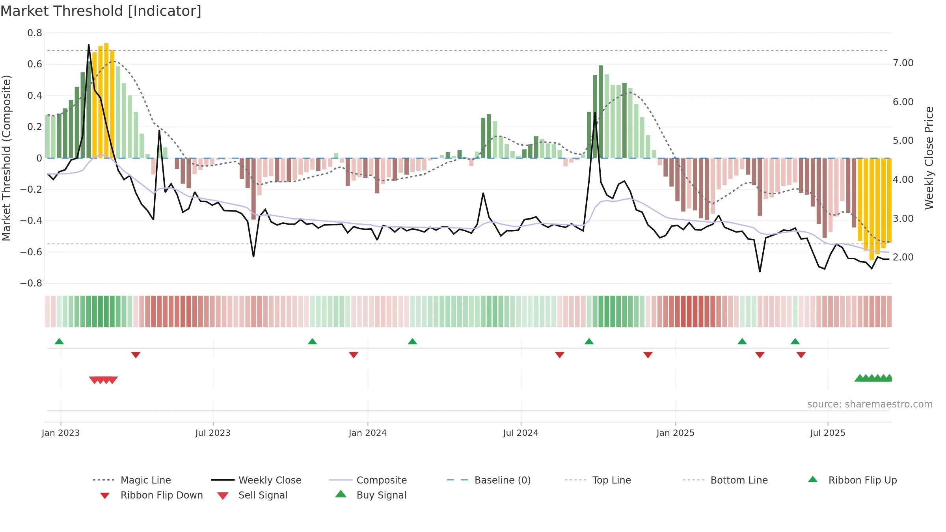Toggle the Baseline (0) legend entry
The width and height of the screenshot is (946, 532).
(x=489, y=480)
